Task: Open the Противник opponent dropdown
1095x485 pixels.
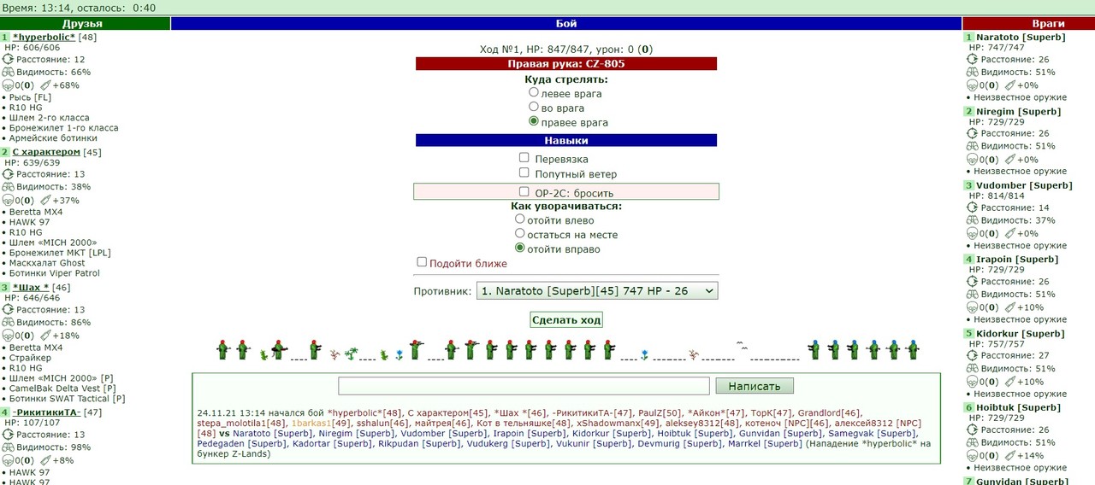Action: pyautogui.click(x=597, y=291)
